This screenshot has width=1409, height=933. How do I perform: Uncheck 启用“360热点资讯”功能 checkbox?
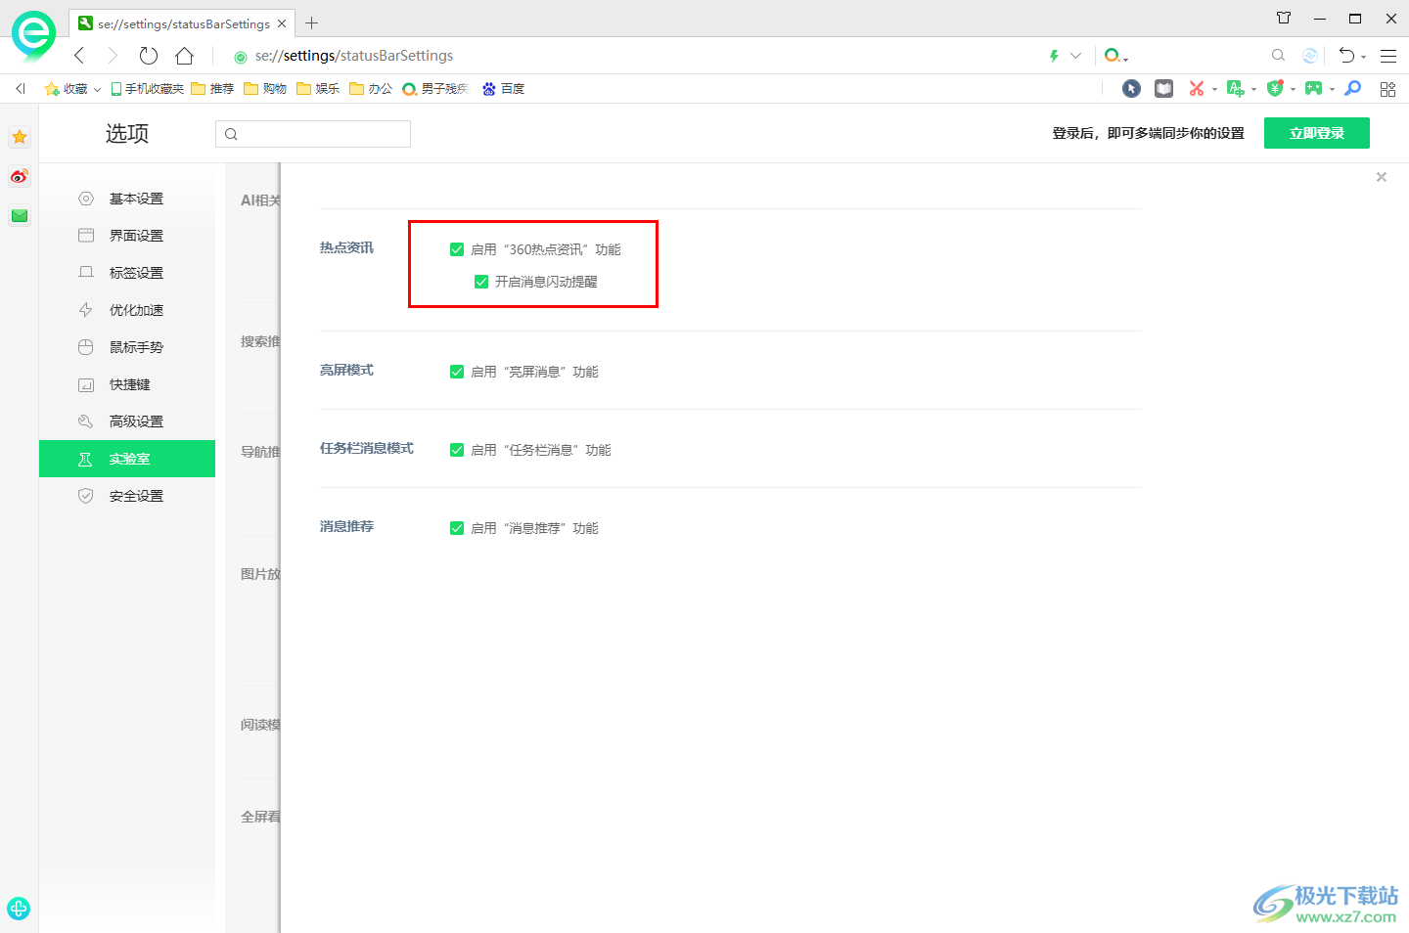point(457,249)
